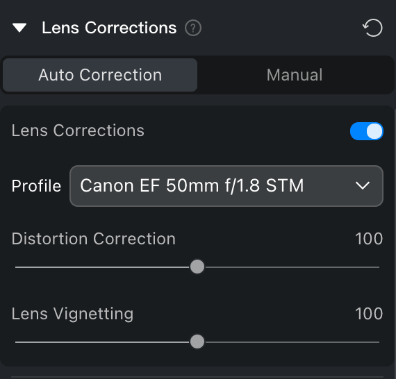
Task: Click the Profile label
Action: pyautogui.click(x=36, y=186)
